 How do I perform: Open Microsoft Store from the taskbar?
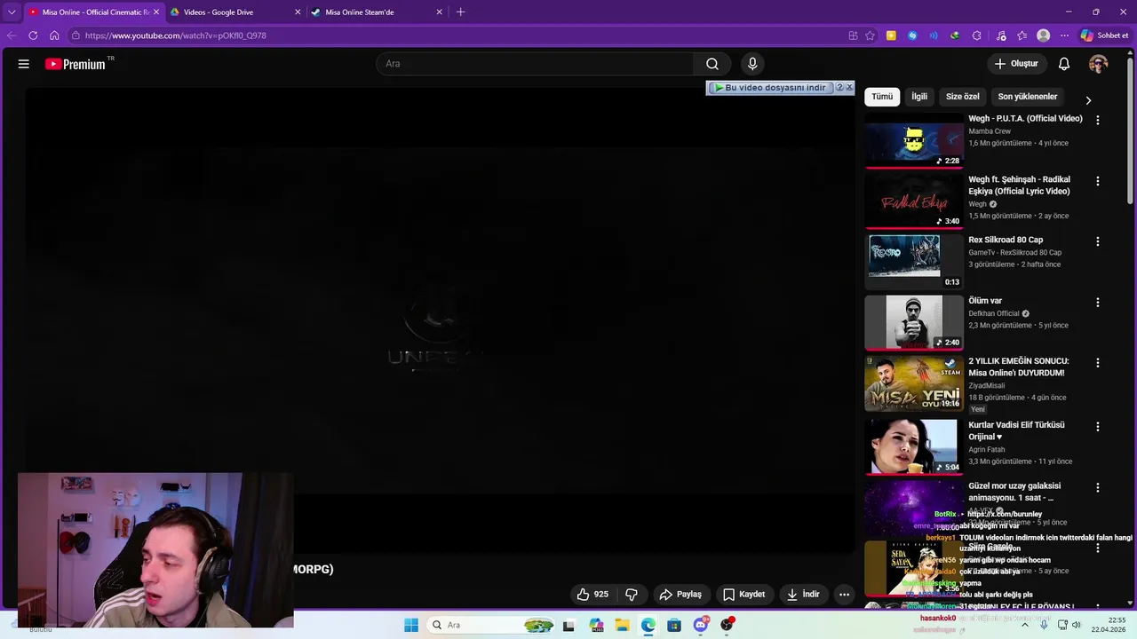click(x=674, y=625)
